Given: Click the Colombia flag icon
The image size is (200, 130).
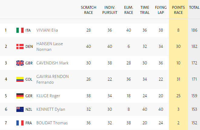Looking at the screenshot, I should click(20, 79).
